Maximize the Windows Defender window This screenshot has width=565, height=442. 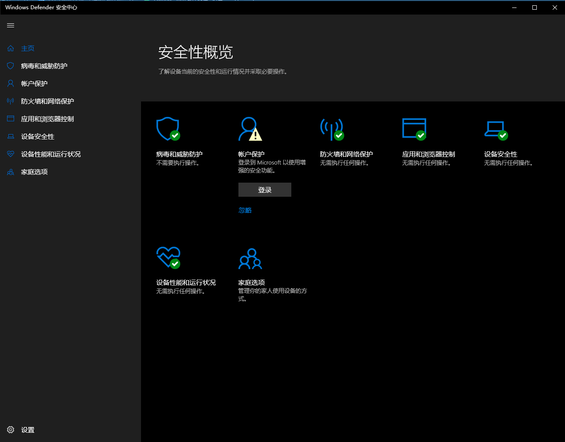(535, 7)
